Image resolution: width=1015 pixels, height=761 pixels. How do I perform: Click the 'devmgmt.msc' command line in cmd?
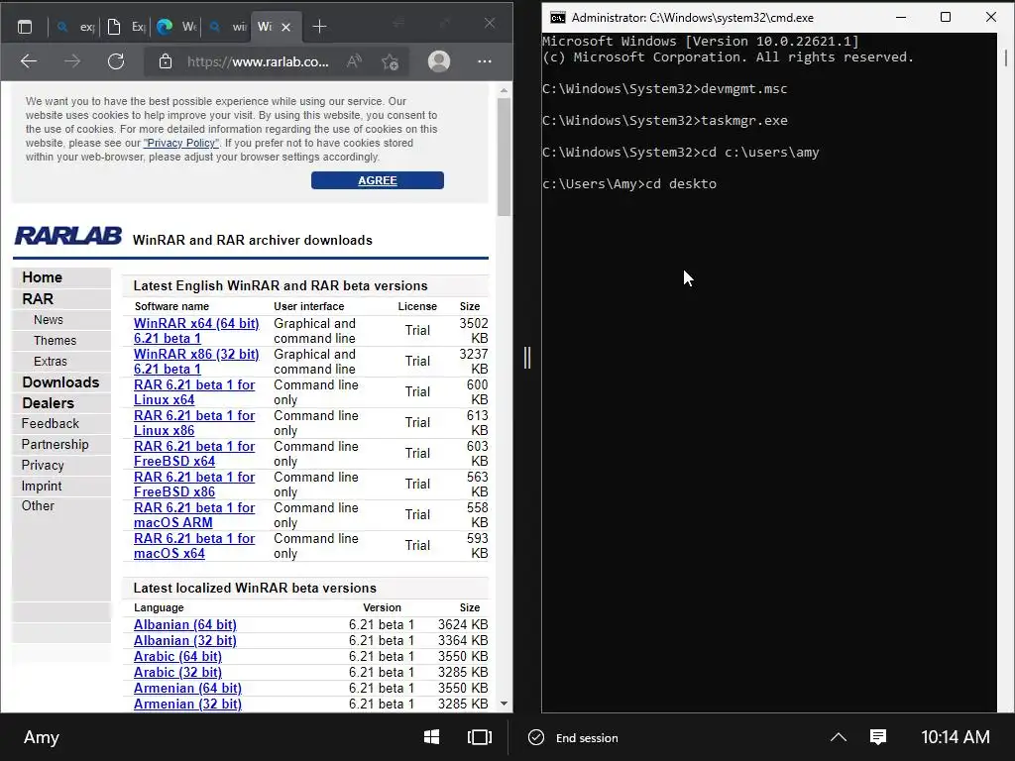[x=665, y=88]
